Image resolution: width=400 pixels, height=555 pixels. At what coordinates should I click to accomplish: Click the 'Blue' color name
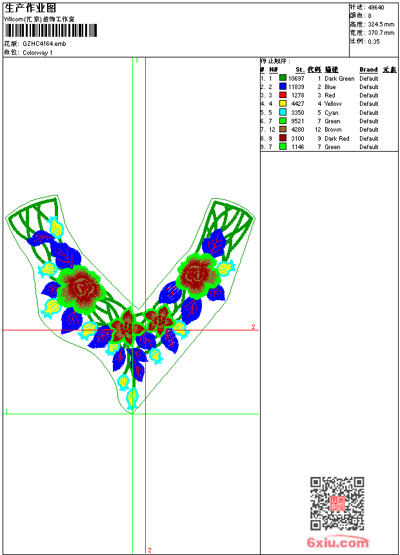tap(330, 87)
